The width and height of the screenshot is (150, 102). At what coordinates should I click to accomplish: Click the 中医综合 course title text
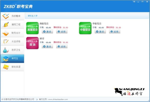[97, 24]
